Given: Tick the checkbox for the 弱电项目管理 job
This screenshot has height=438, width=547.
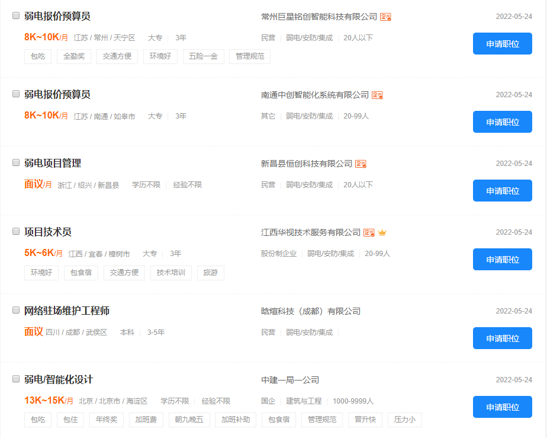Looking at the screenshot, I should (x=16, y=163).
